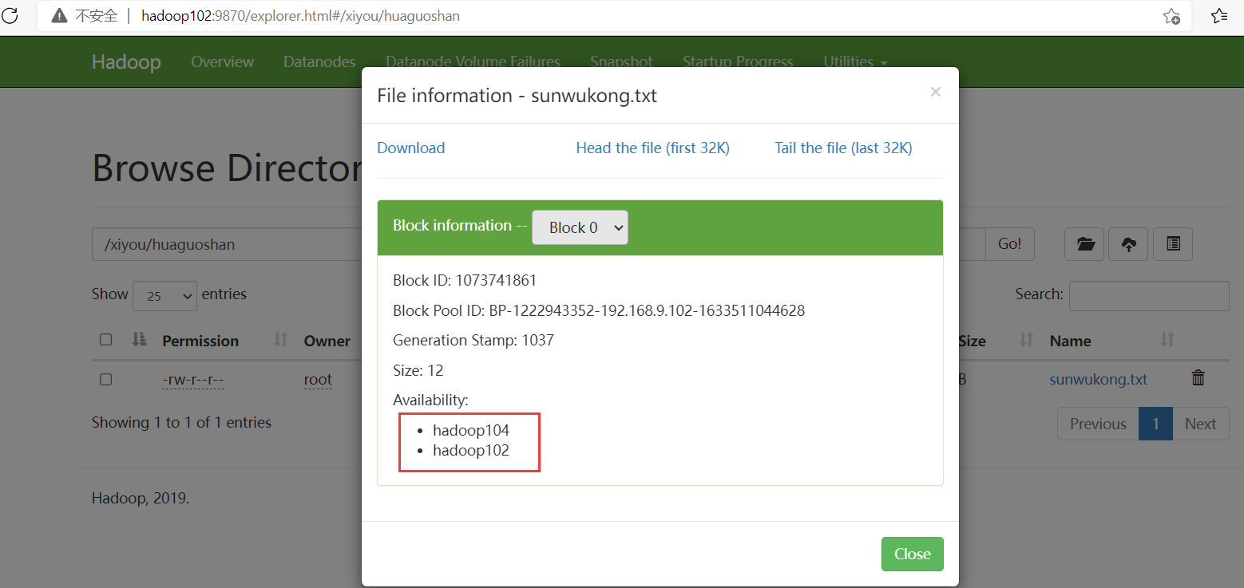Image resolution: width=1244 pixels, height=588 pixels.
Task: Go to the Overview tab
Action: (222, 61)
